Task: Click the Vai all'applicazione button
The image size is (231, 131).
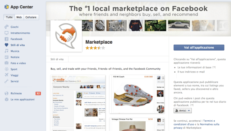Action: tap(199, 47)
